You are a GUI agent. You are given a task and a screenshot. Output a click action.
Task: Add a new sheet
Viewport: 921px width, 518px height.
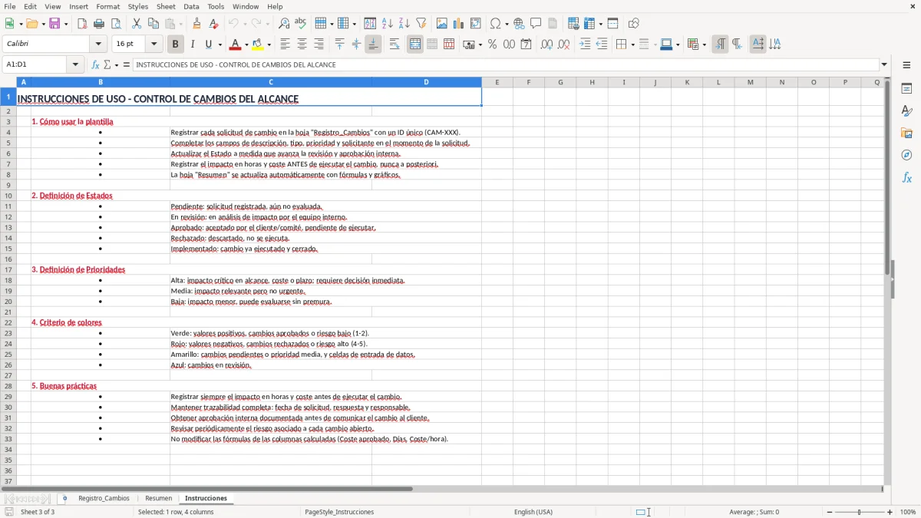click(64, 498)
